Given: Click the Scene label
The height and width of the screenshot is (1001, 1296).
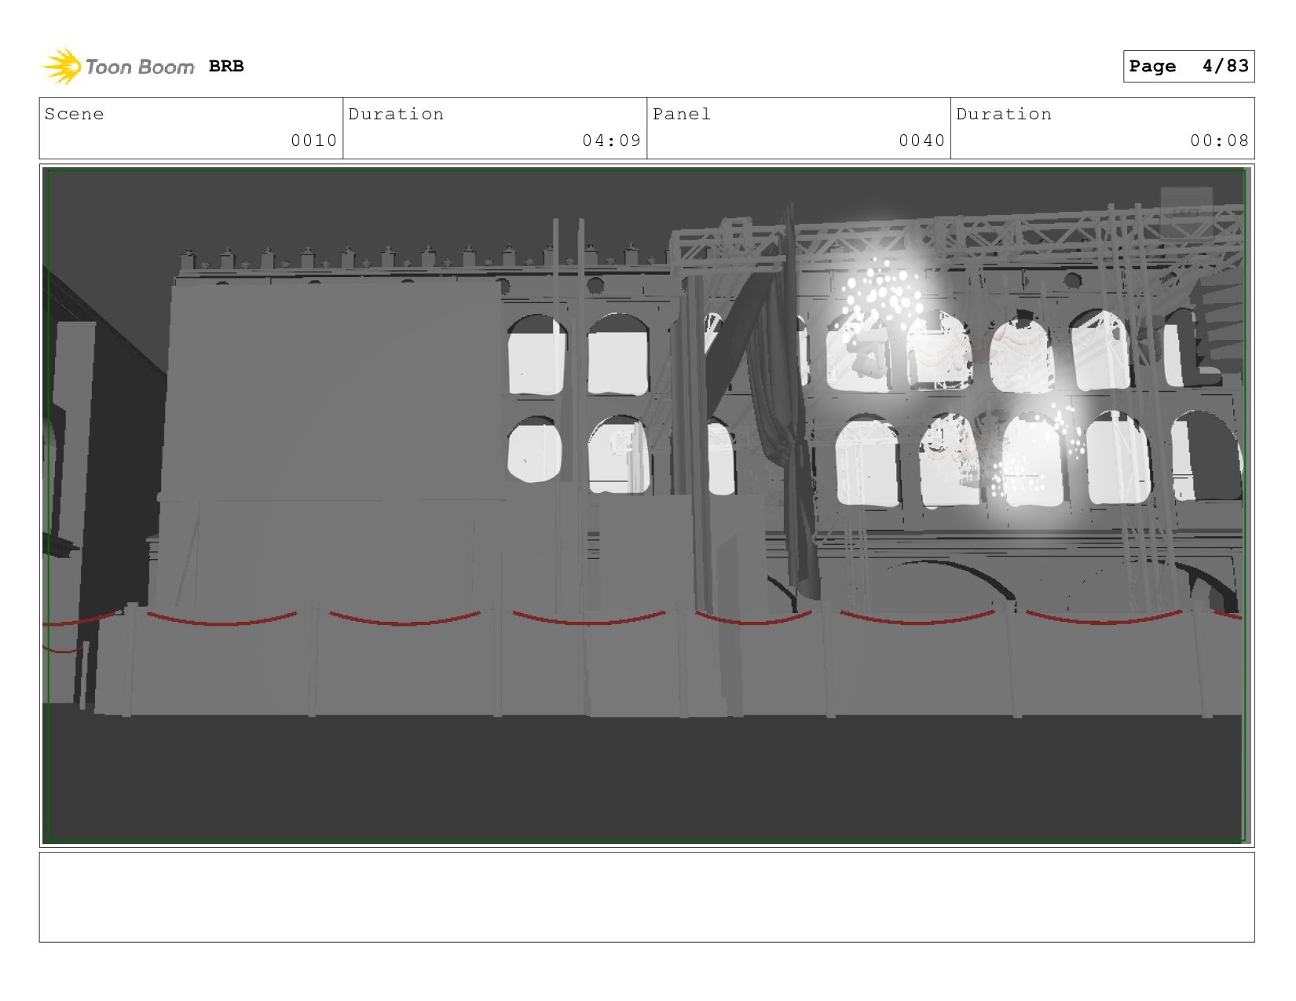Looking at the screenshot, I should coord(74,114).
